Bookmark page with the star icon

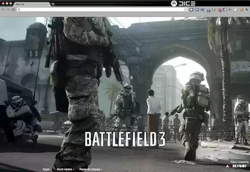tap(185, 9)
